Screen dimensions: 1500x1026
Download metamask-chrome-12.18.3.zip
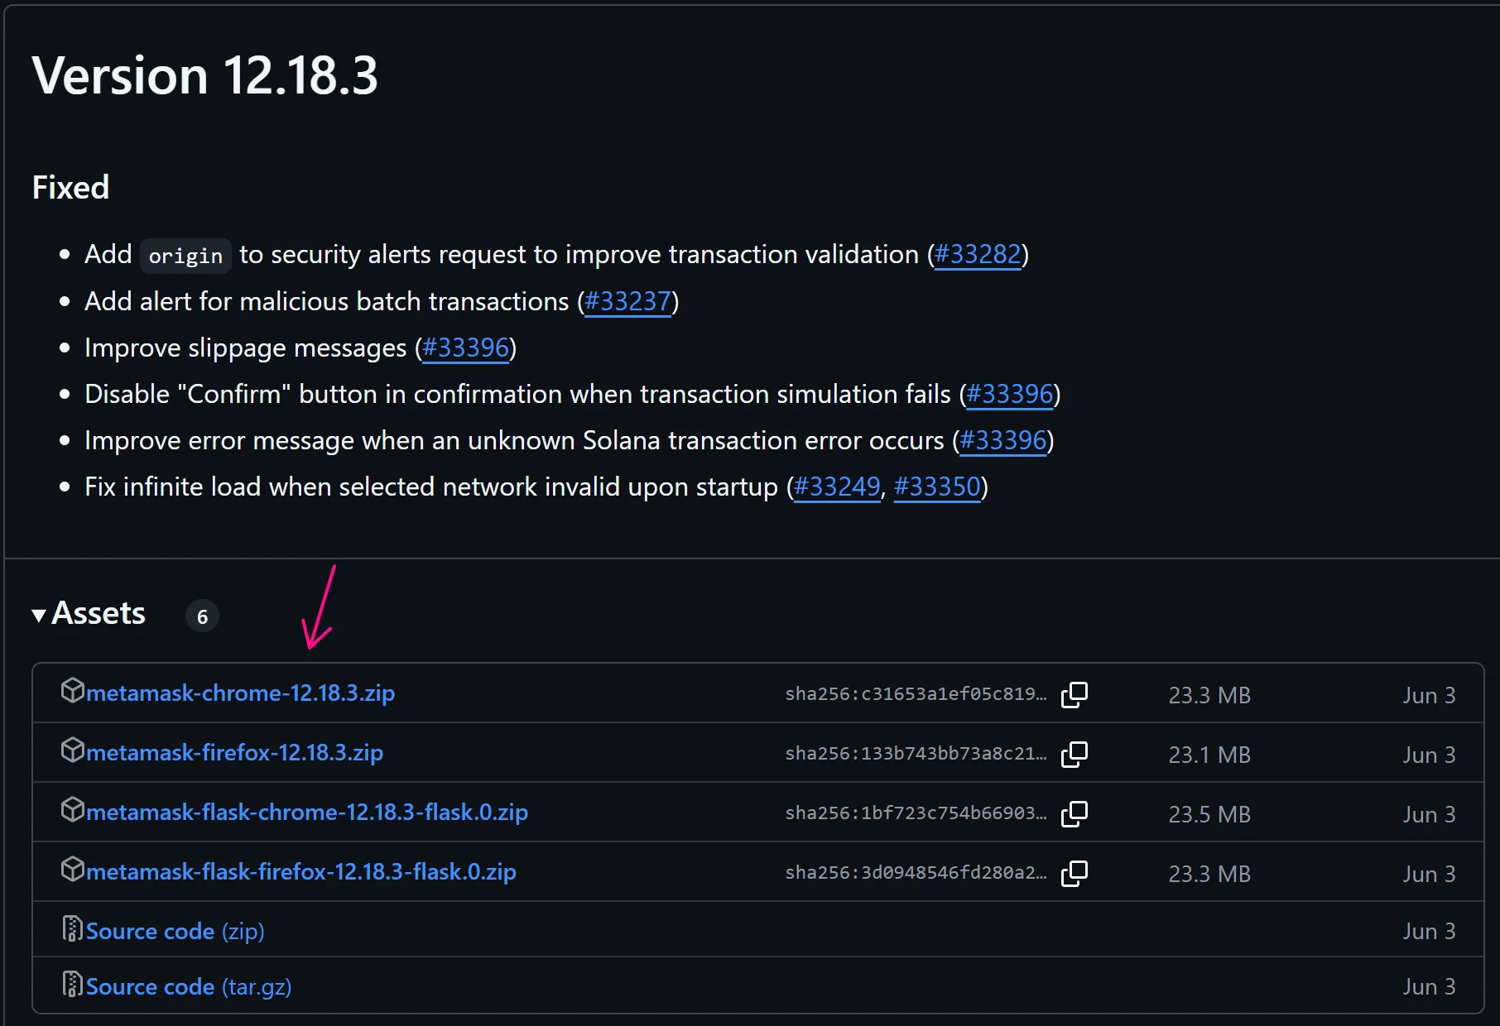240,693
